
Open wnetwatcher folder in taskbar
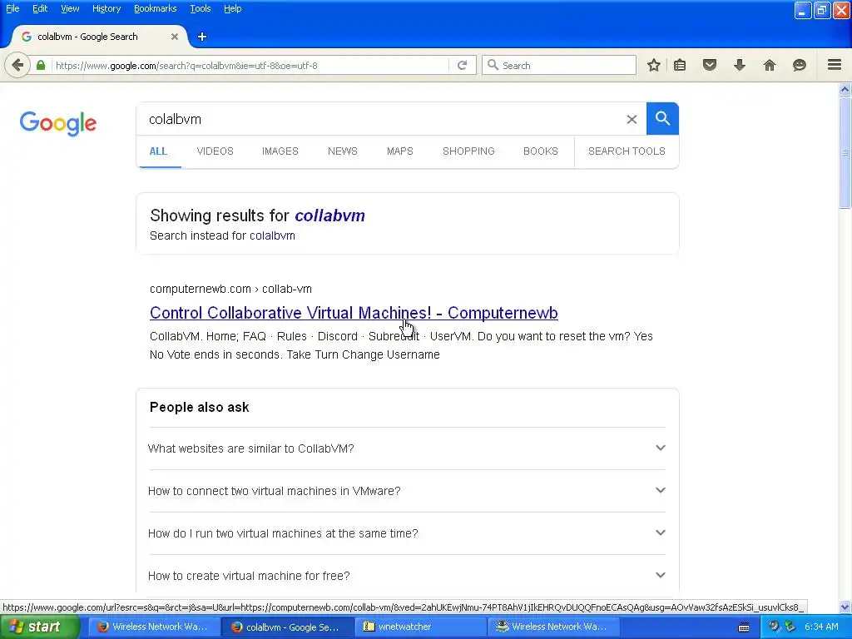click(420, 627)
